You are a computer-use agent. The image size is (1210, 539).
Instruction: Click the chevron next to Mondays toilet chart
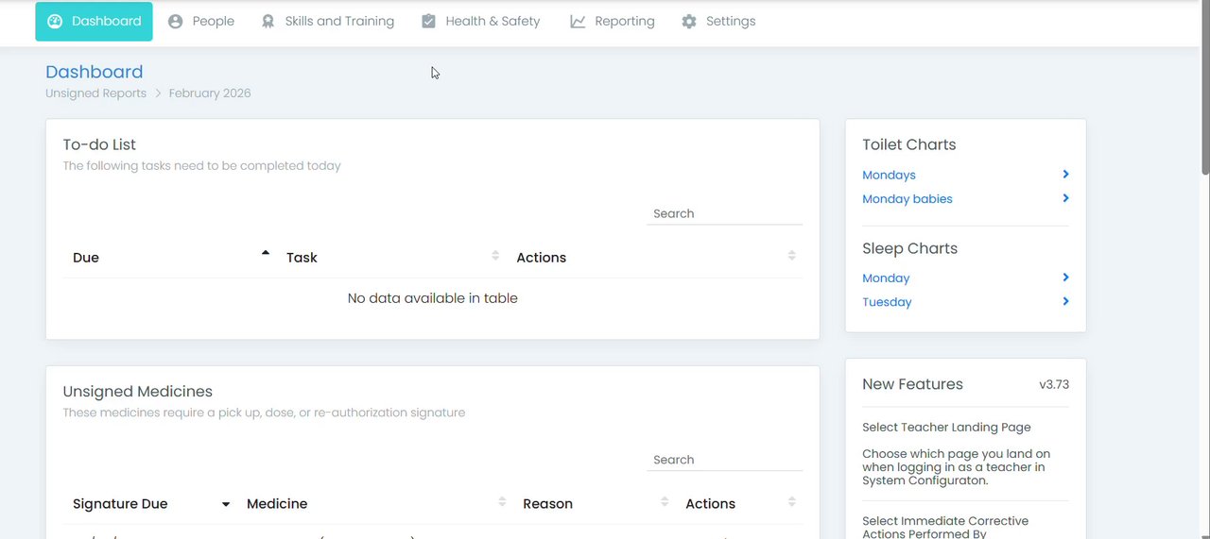[x=1065, y=175]
